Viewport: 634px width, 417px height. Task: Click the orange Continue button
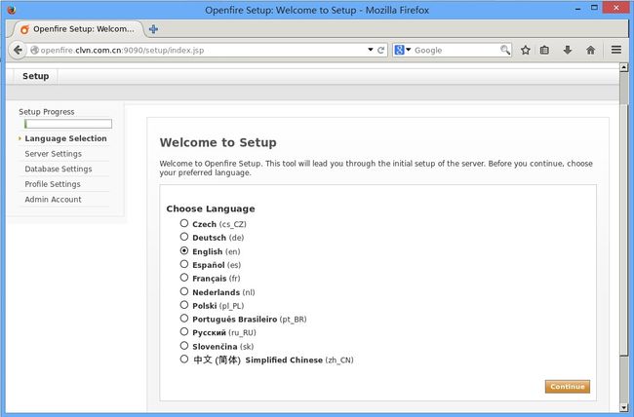click(x=568, y=386)
